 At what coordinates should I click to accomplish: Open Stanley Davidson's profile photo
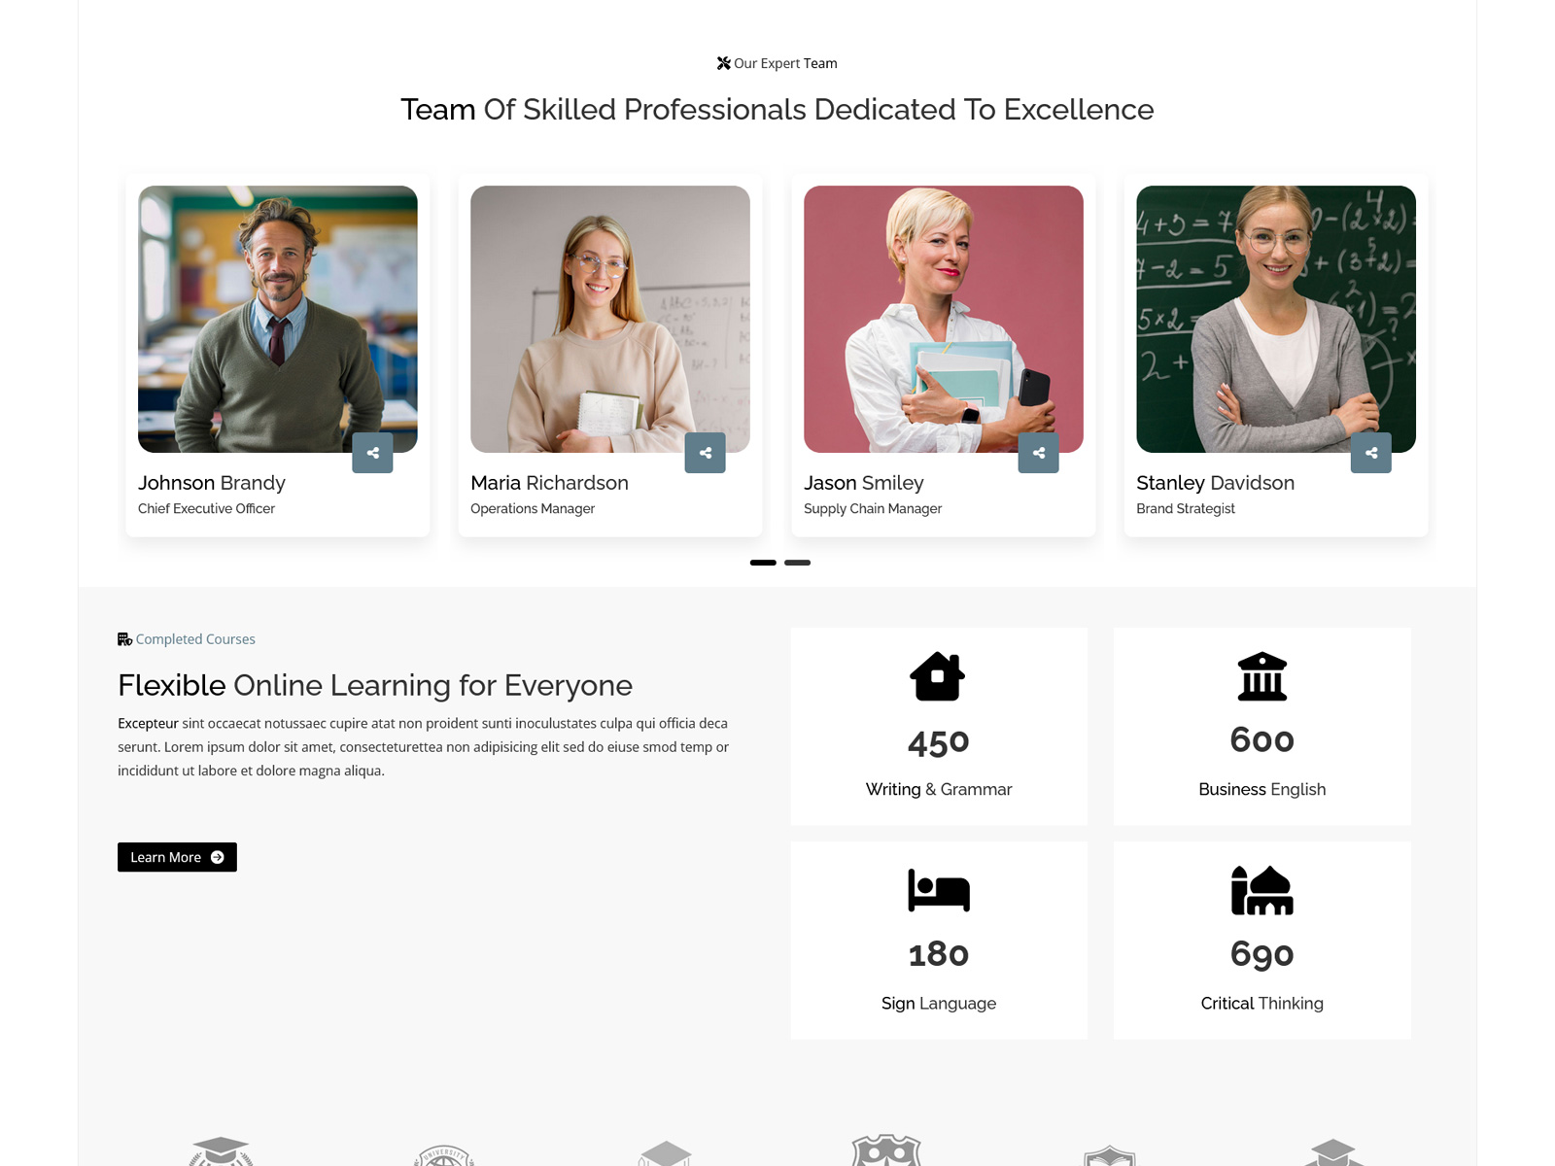tap(1276, 319)
